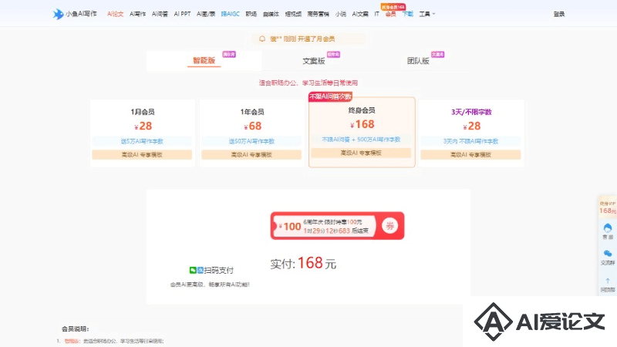Click the 实付: 168元 amount text

pyautogui.click(x=303, y=263)
